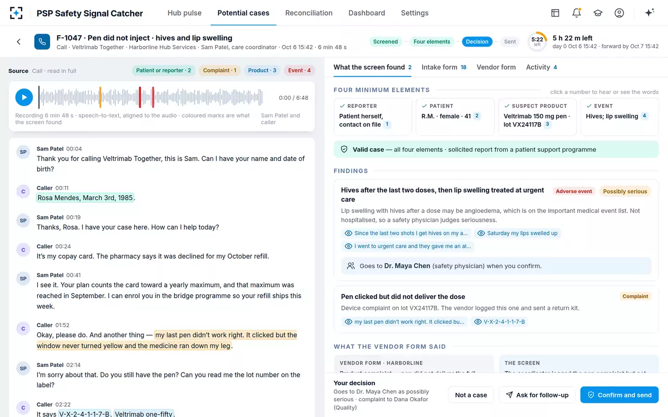Show lot quote chip in Pen clicked finding
Viewport: 668px width, 417px height.
click(500, 322)
